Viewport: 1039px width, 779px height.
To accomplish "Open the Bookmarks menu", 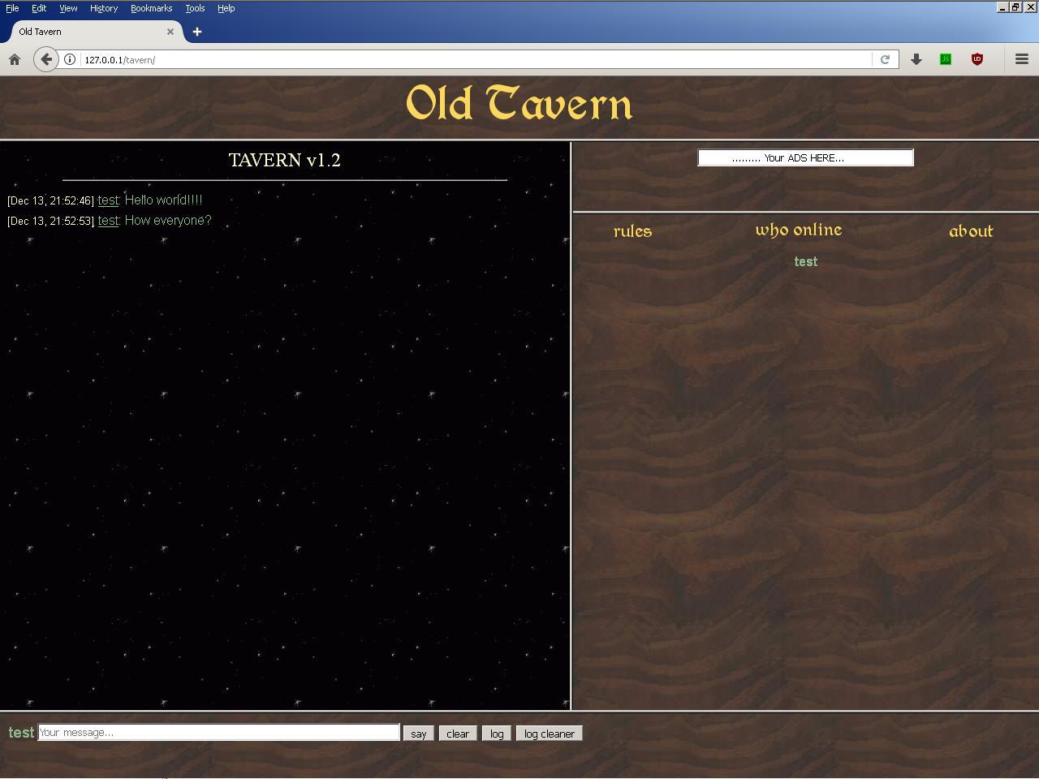I will point(151,8).
